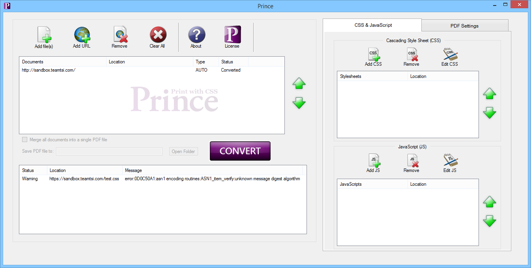Screen dimensions: 531x268
Task: Click Remove document icon in main toolbar
Action: click(x=120, y=35)
